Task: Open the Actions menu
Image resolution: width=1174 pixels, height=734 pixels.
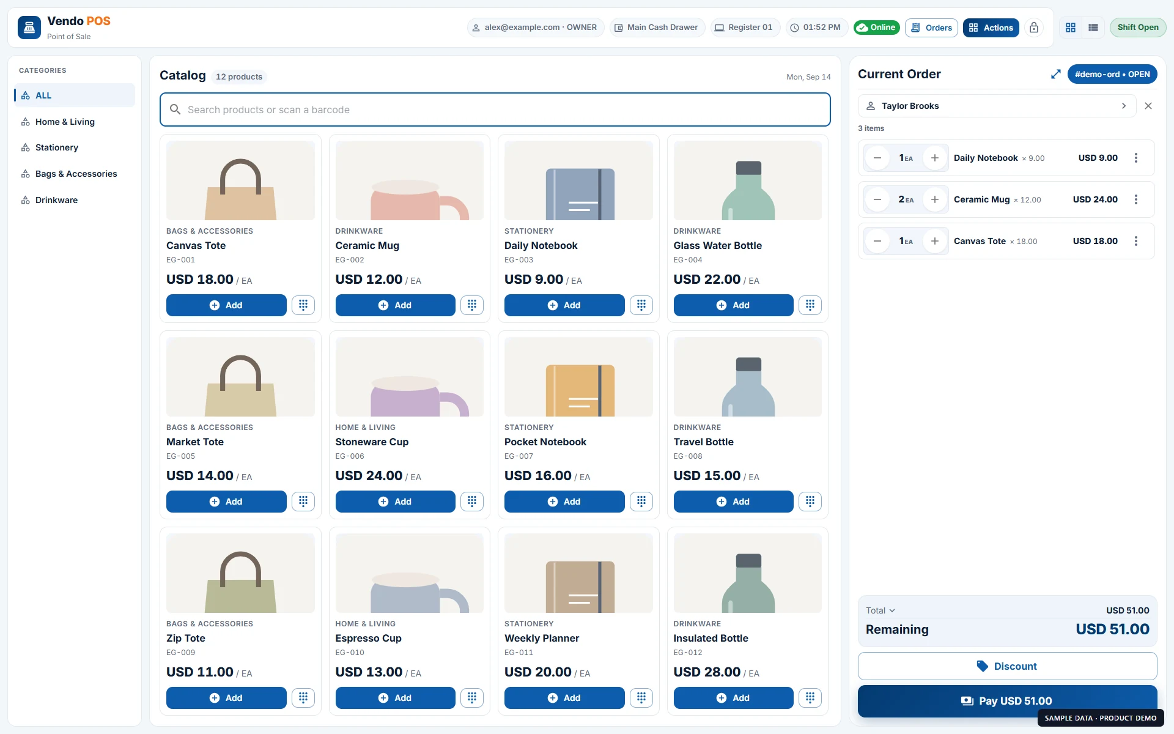Action: 991,28
